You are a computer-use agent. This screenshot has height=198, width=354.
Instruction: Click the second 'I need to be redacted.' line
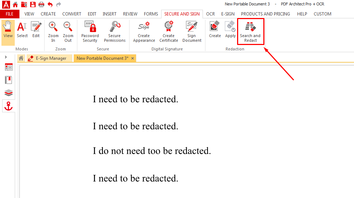coord(136,126)
